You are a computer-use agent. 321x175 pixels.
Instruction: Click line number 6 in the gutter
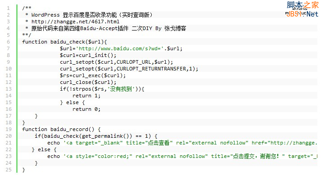click(8, 42)
